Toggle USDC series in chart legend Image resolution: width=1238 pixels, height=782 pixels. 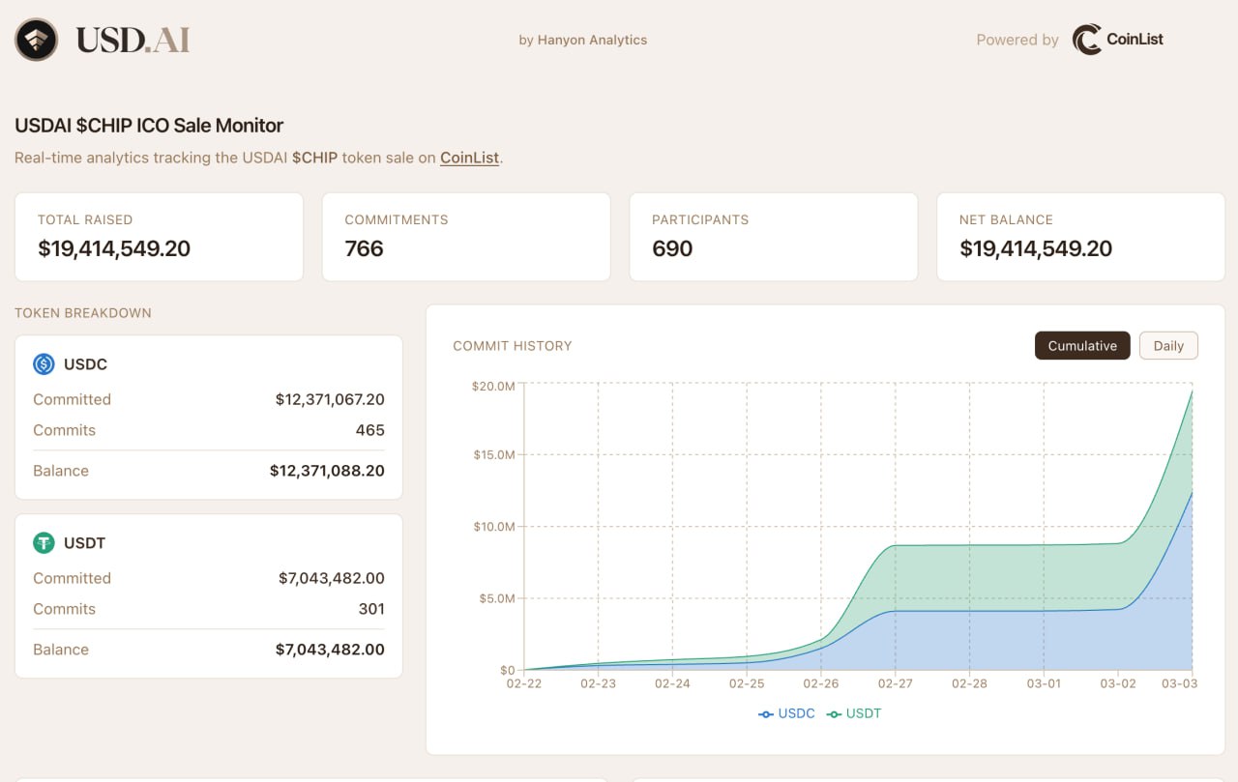[x=787, y=713]
